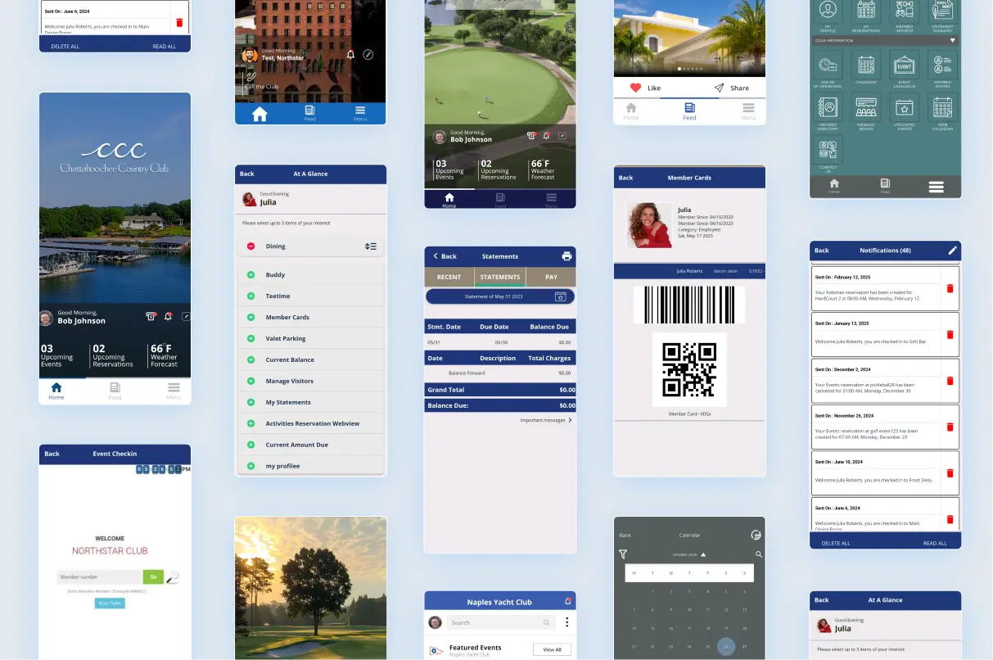Tap READ ALL in Notifications
993x660 pixels.
(x=935, y=543)
